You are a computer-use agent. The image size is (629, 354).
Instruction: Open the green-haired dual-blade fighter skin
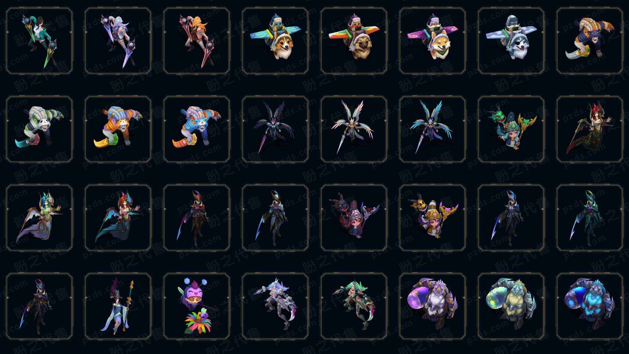click(39, 41)
